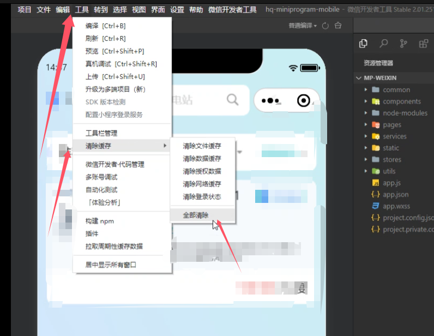Choose 构建 npm menu entry

click(x=122, y=221)
